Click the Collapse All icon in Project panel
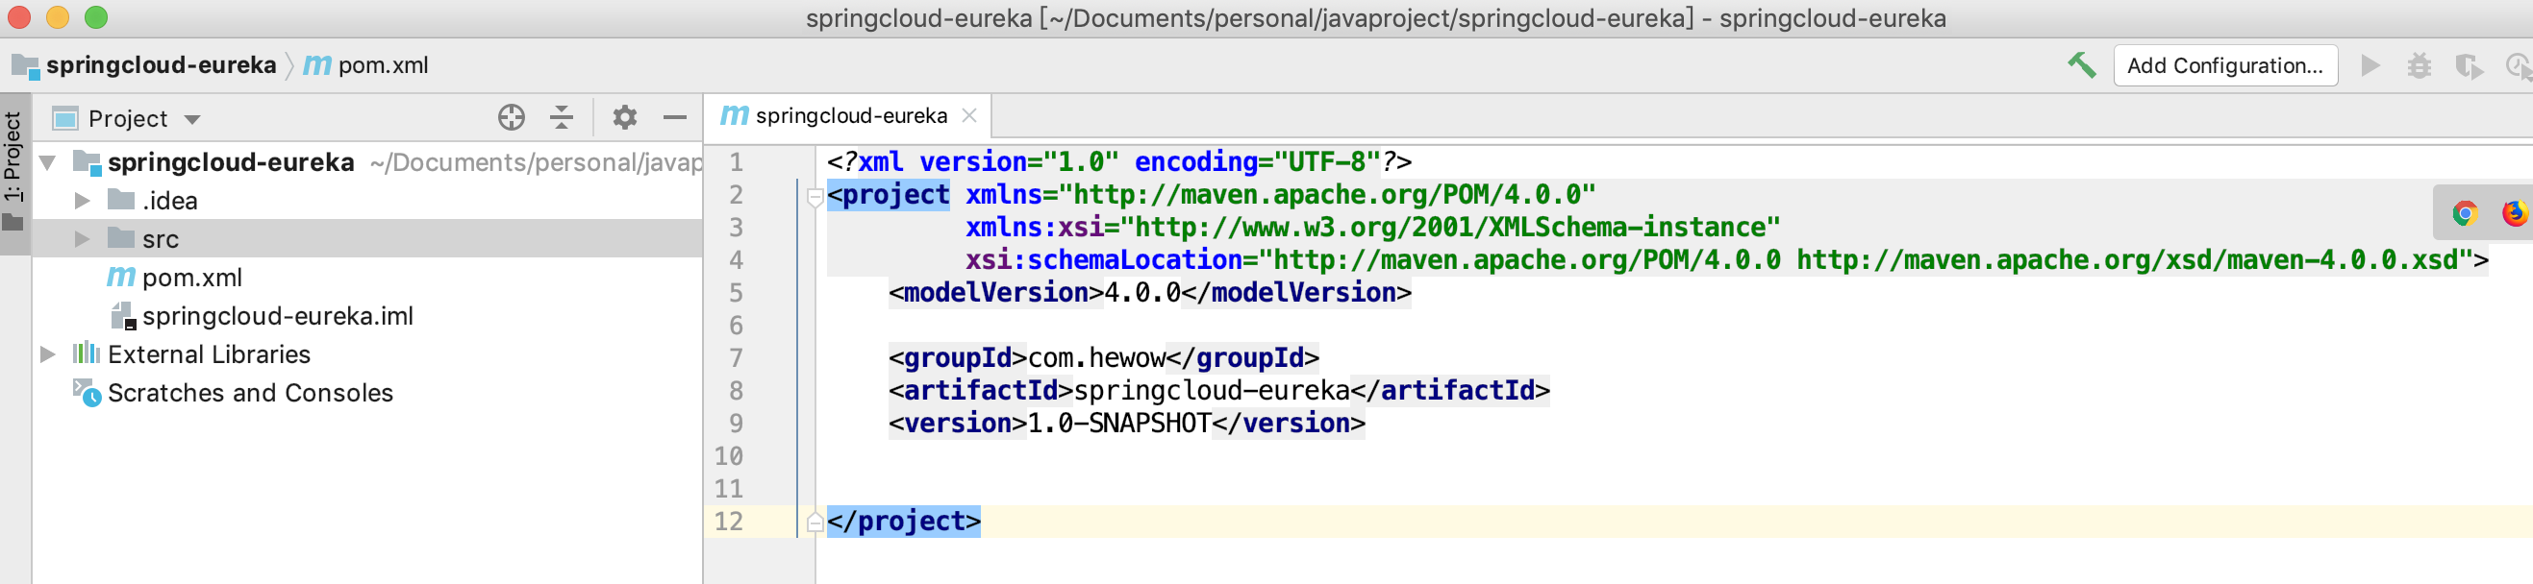 [562, 118]
